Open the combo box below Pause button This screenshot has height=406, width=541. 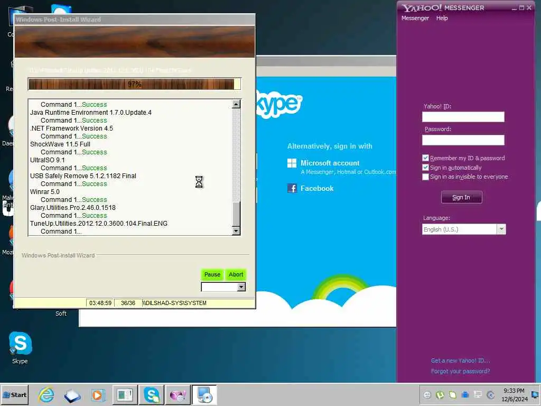coord(223,287)
